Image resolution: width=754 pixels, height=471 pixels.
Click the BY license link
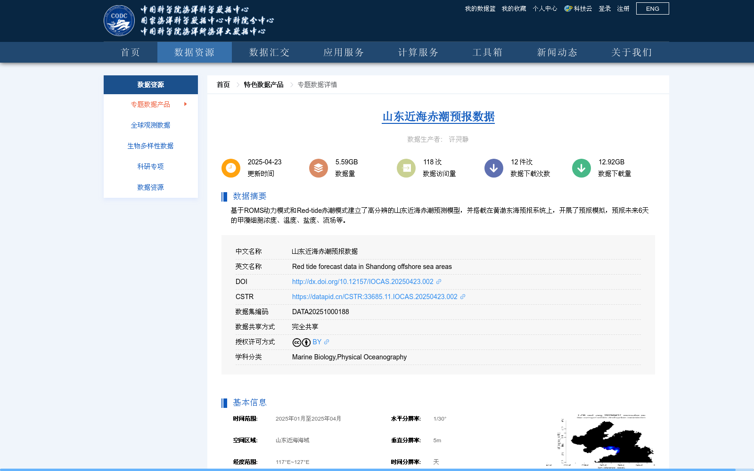click(x=317, y=342)
